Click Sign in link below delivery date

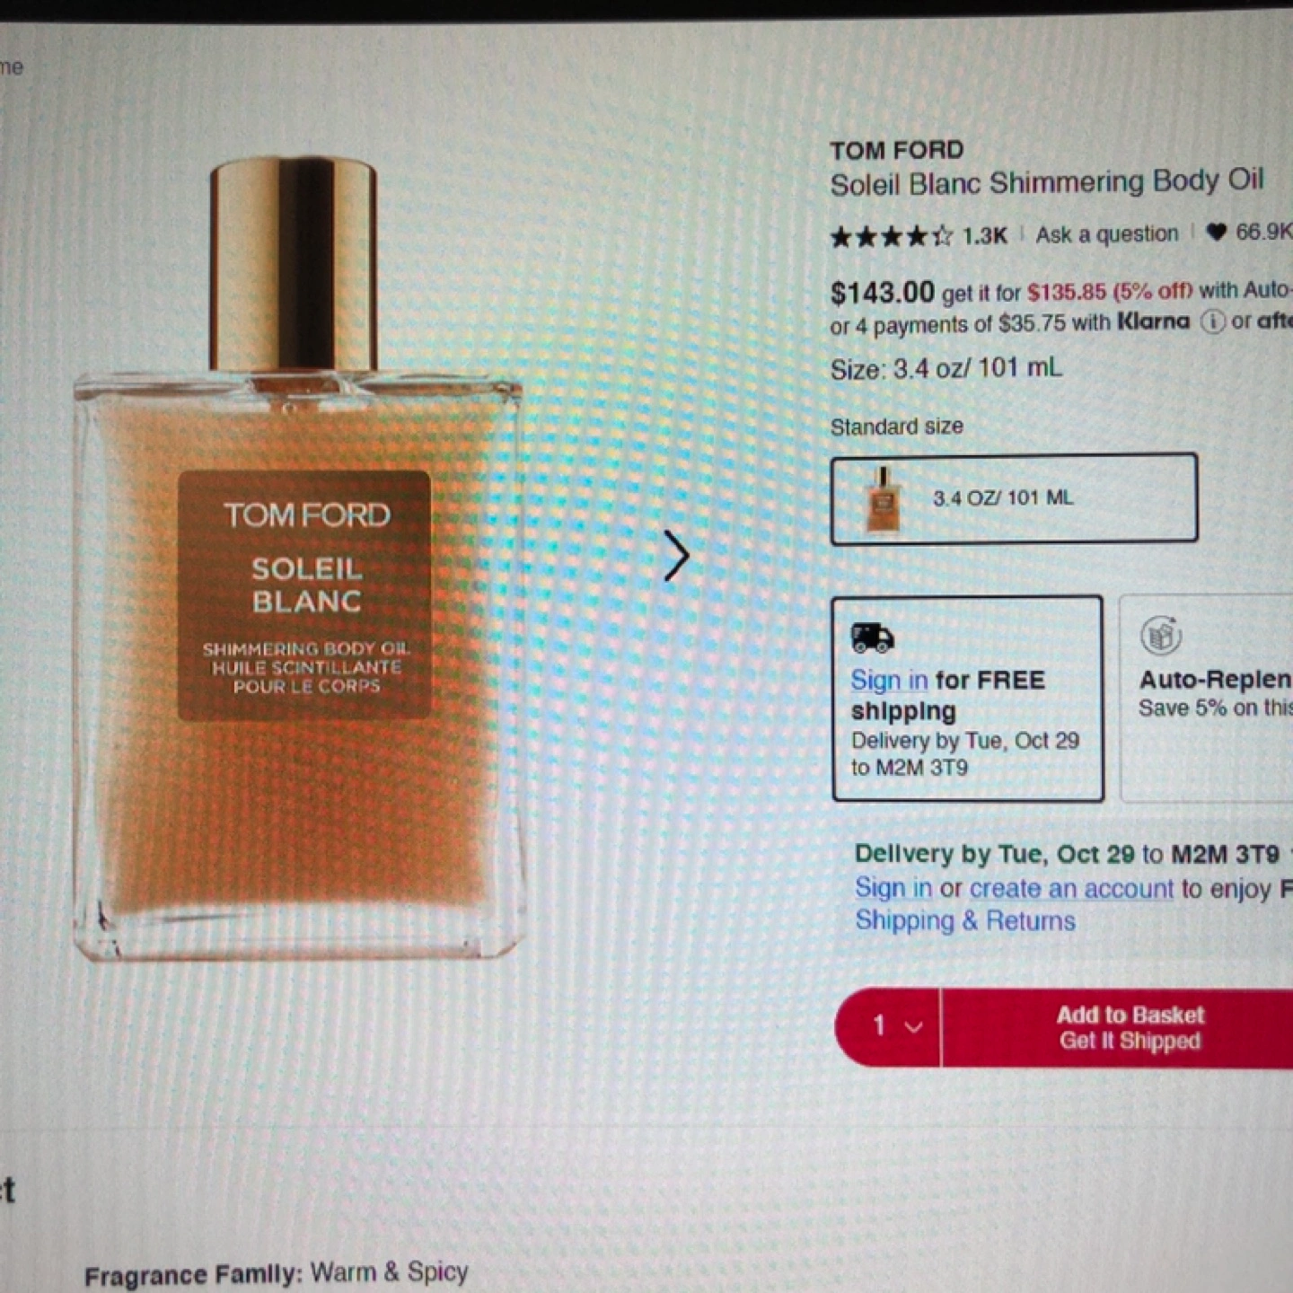click(x=893, y=888)
